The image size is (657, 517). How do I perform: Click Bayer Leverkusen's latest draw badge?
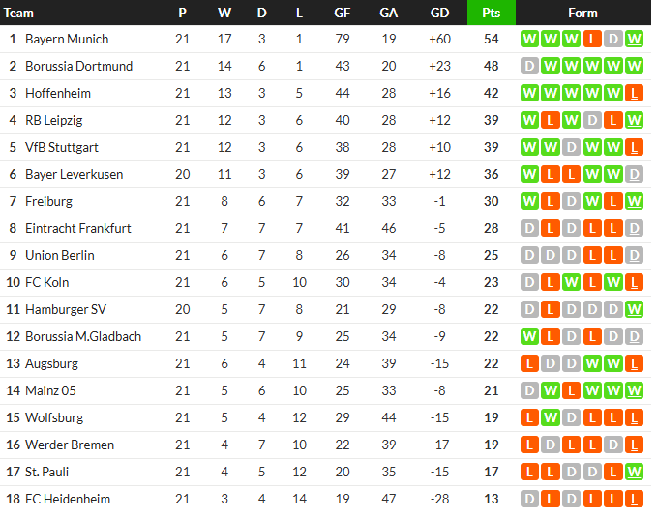tap(634, 174)
